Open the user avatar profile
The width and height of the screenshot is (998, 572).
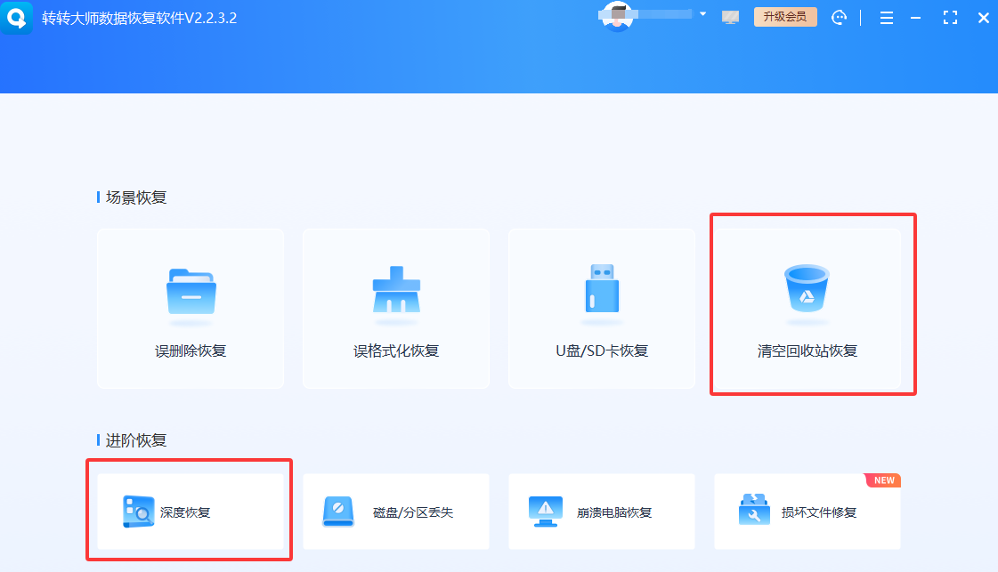tap(617, 16)
